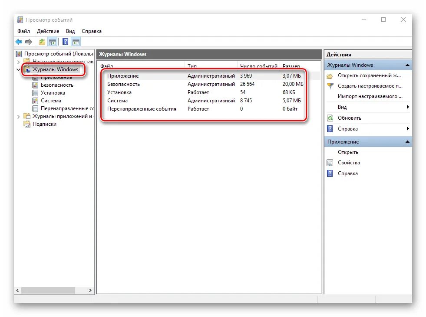Screen dimensions: 426x317
Task: Sort by the Тип column header
Action: point(211,66)
